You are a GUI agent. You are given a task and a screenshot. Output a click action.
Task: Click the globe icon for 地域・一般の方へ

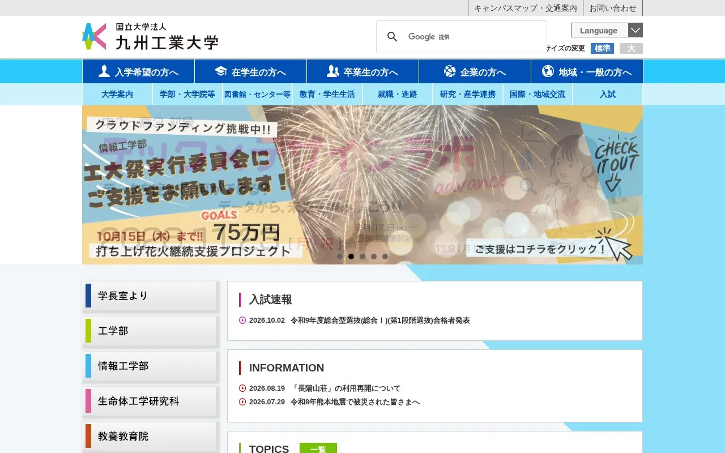click(x=548, y=71)
